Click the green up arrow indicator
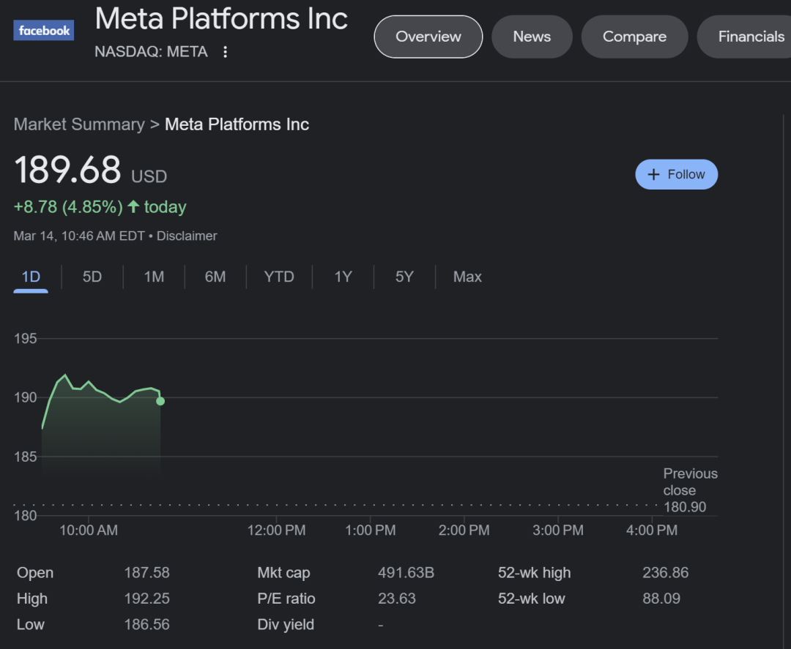The height and width of the screenshot is (649, 791). click(133, 206)
